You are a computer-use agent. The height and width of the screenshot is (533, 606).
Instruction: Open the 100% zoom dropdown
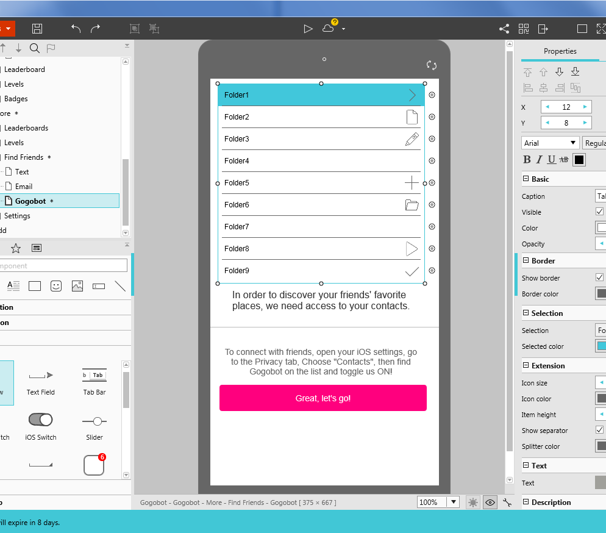click(x=454, y=502)
